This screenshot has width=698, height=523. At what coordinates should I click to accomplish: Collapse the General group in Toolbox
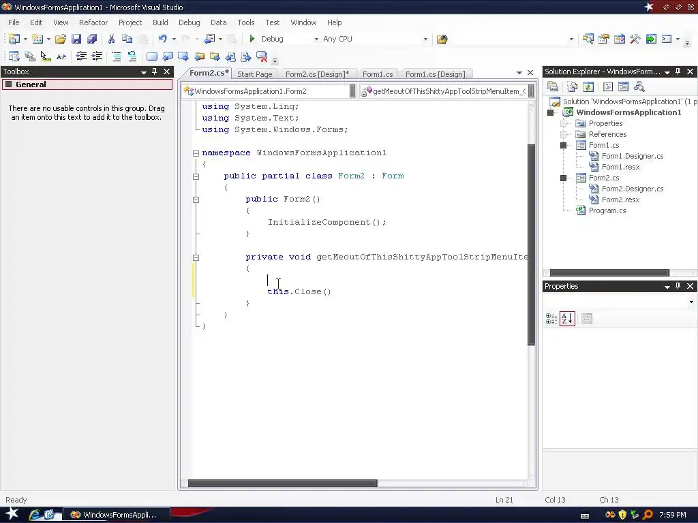(x=8, y=84)
